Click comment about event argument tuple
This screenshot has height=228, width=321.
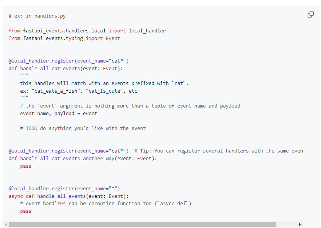point(130,106)
